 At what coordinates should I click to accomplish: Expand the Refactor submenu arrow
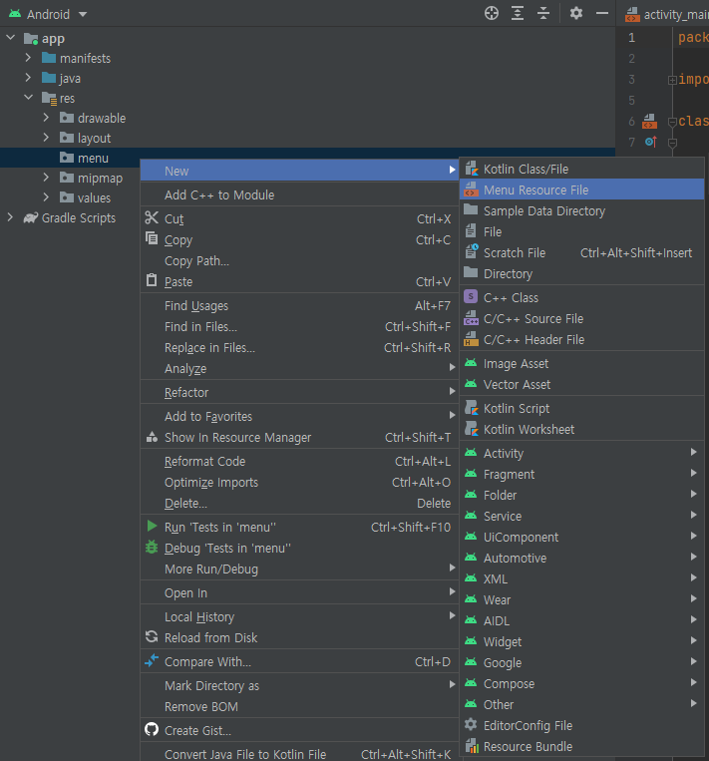point(453,391)
